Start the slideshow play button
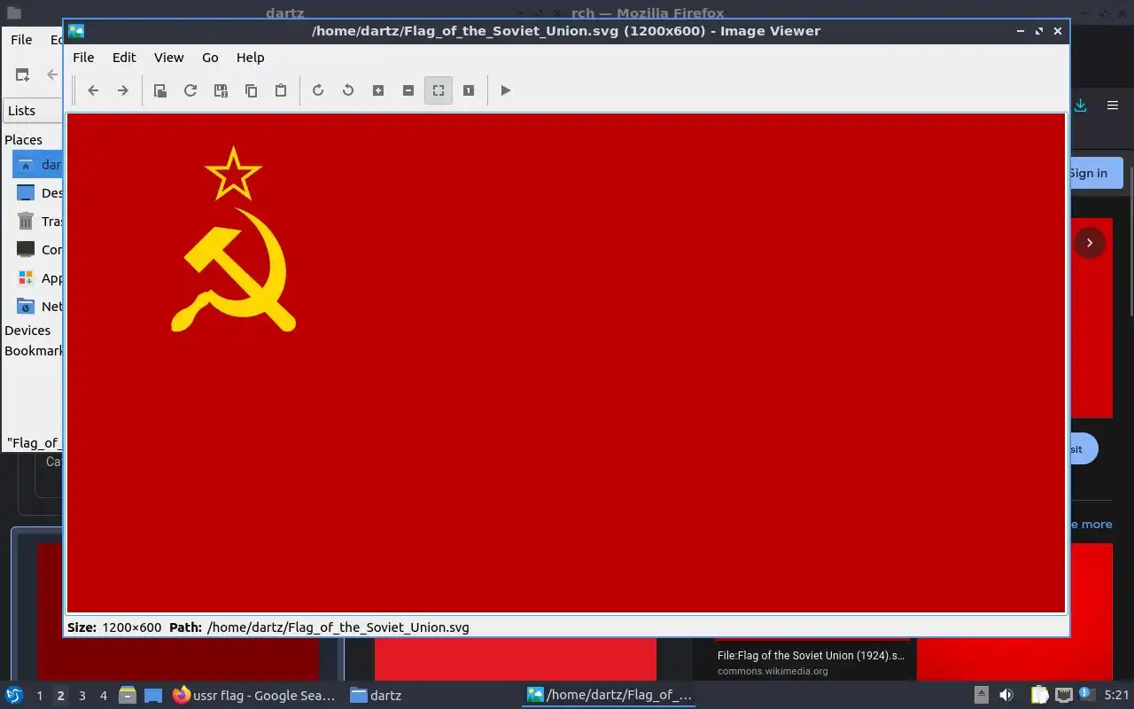The height and width of the screenshot is (709, 1134). point(506,90)
